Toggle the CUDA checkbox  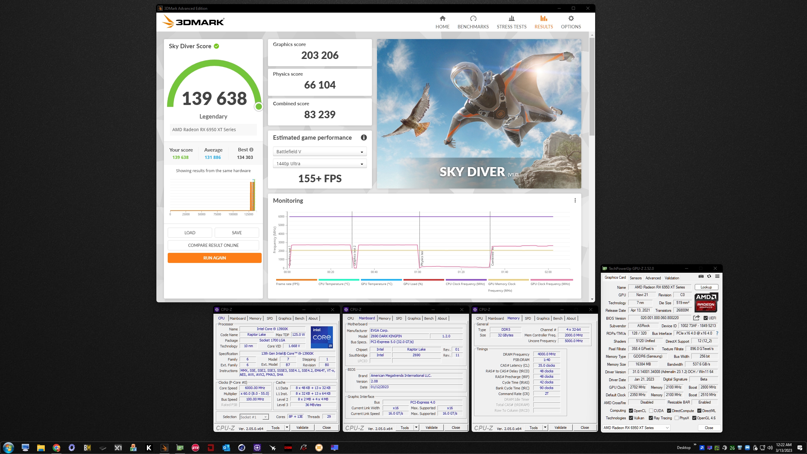651,411
